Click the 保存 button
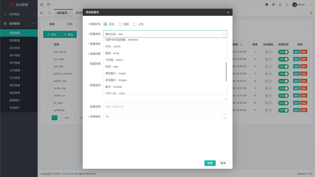This screenshot has width=315, height=177. (x=210, y=163)
